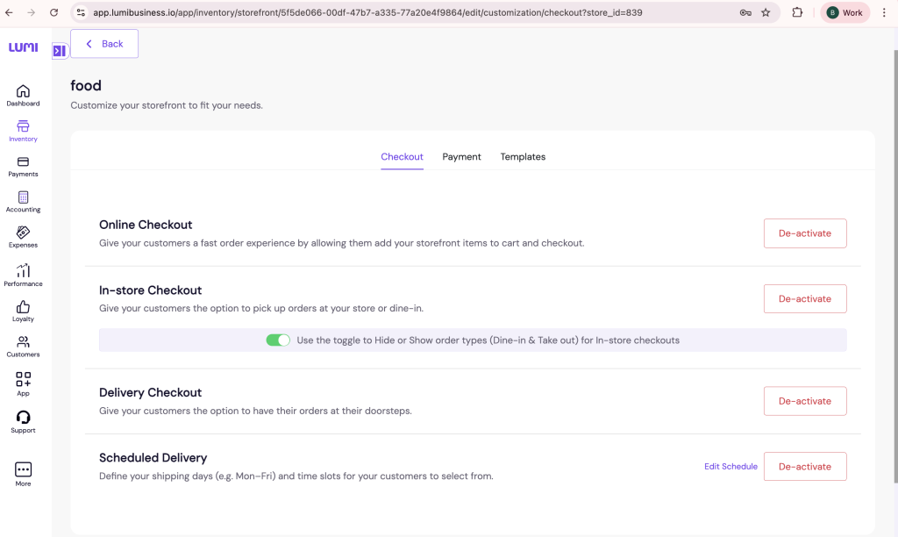Click the More sidebar icon
This screenshot has height=537, width=898.
coord(23,472)
